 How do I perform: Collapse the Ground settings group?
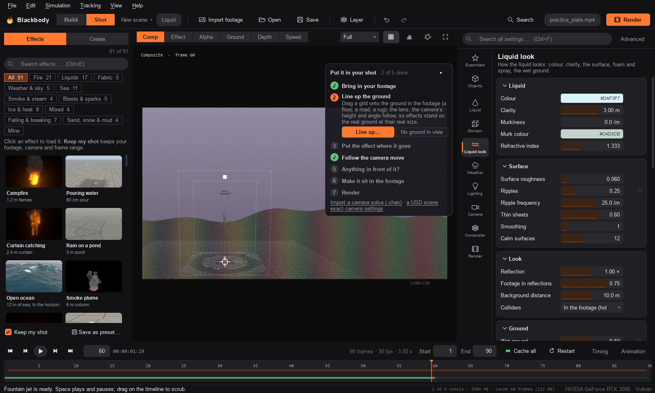pos(504,328)
